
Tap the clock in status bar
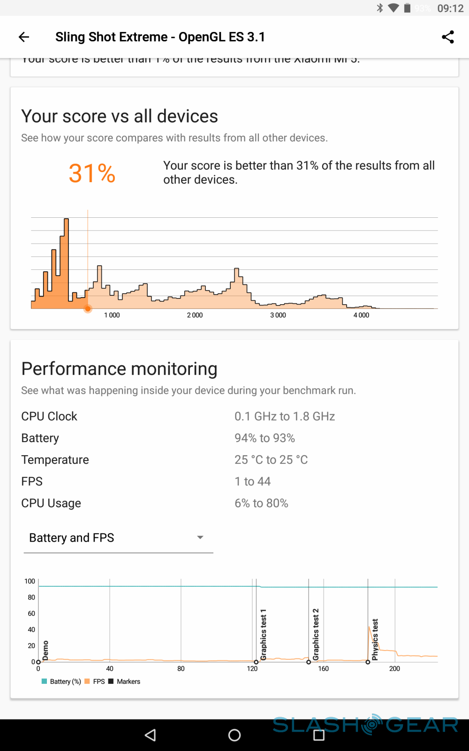click(450, 8)
